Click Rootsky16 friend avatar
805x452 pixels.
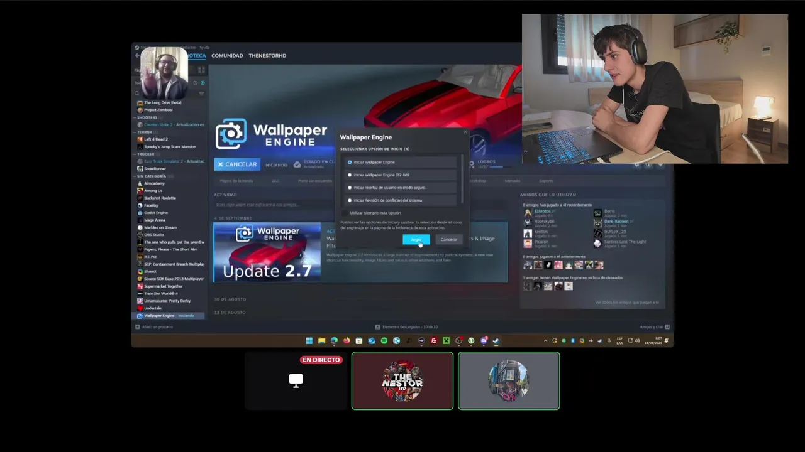point(528,223)
